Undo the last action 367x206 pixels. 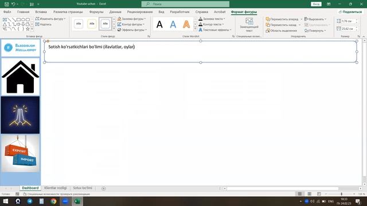pyautogui.click(x=13, y=4)
